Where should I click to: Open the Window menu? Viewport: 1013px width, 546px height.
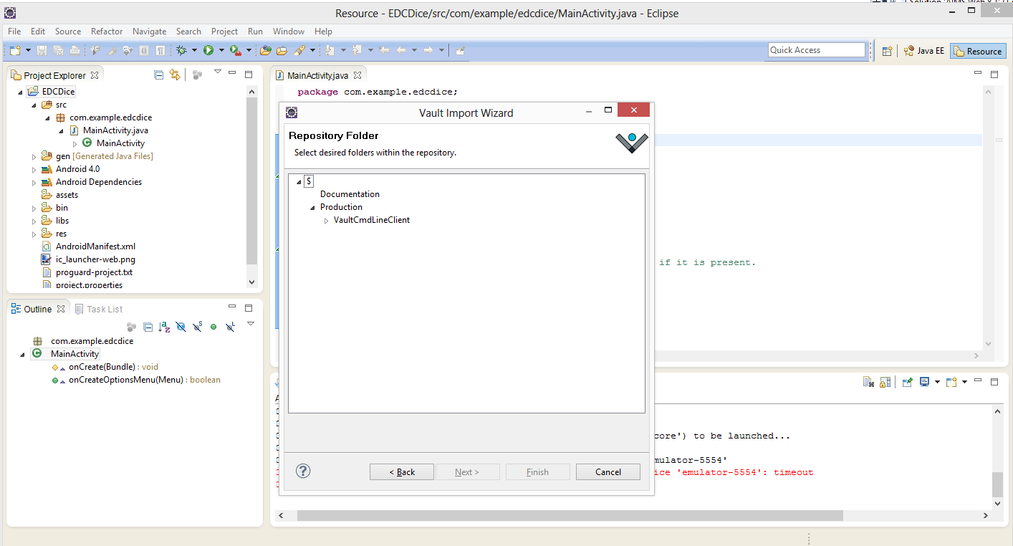[x=289, y=32]
